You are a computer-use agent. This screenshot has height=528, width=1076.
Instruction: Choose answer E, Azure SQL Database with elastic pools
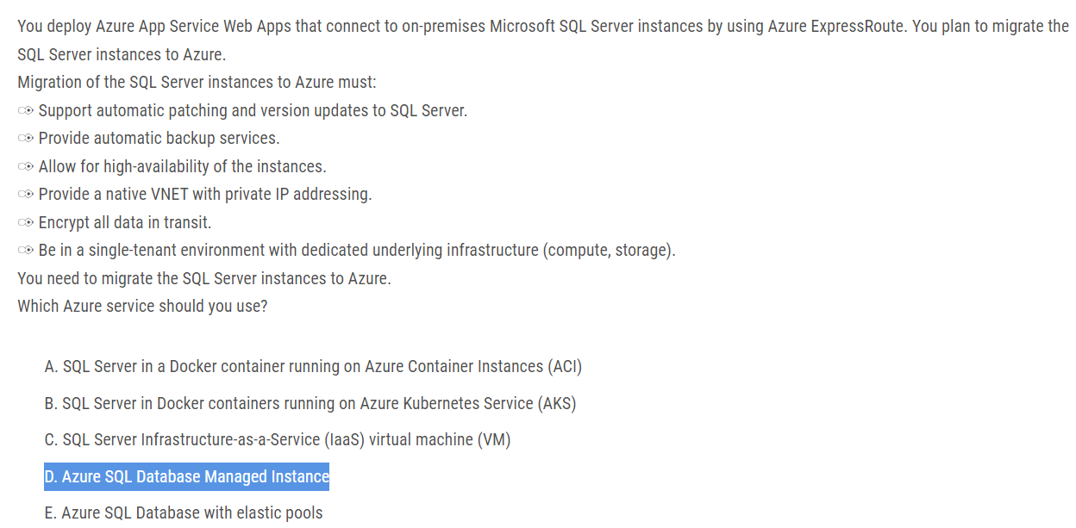[x=184, y=513]
